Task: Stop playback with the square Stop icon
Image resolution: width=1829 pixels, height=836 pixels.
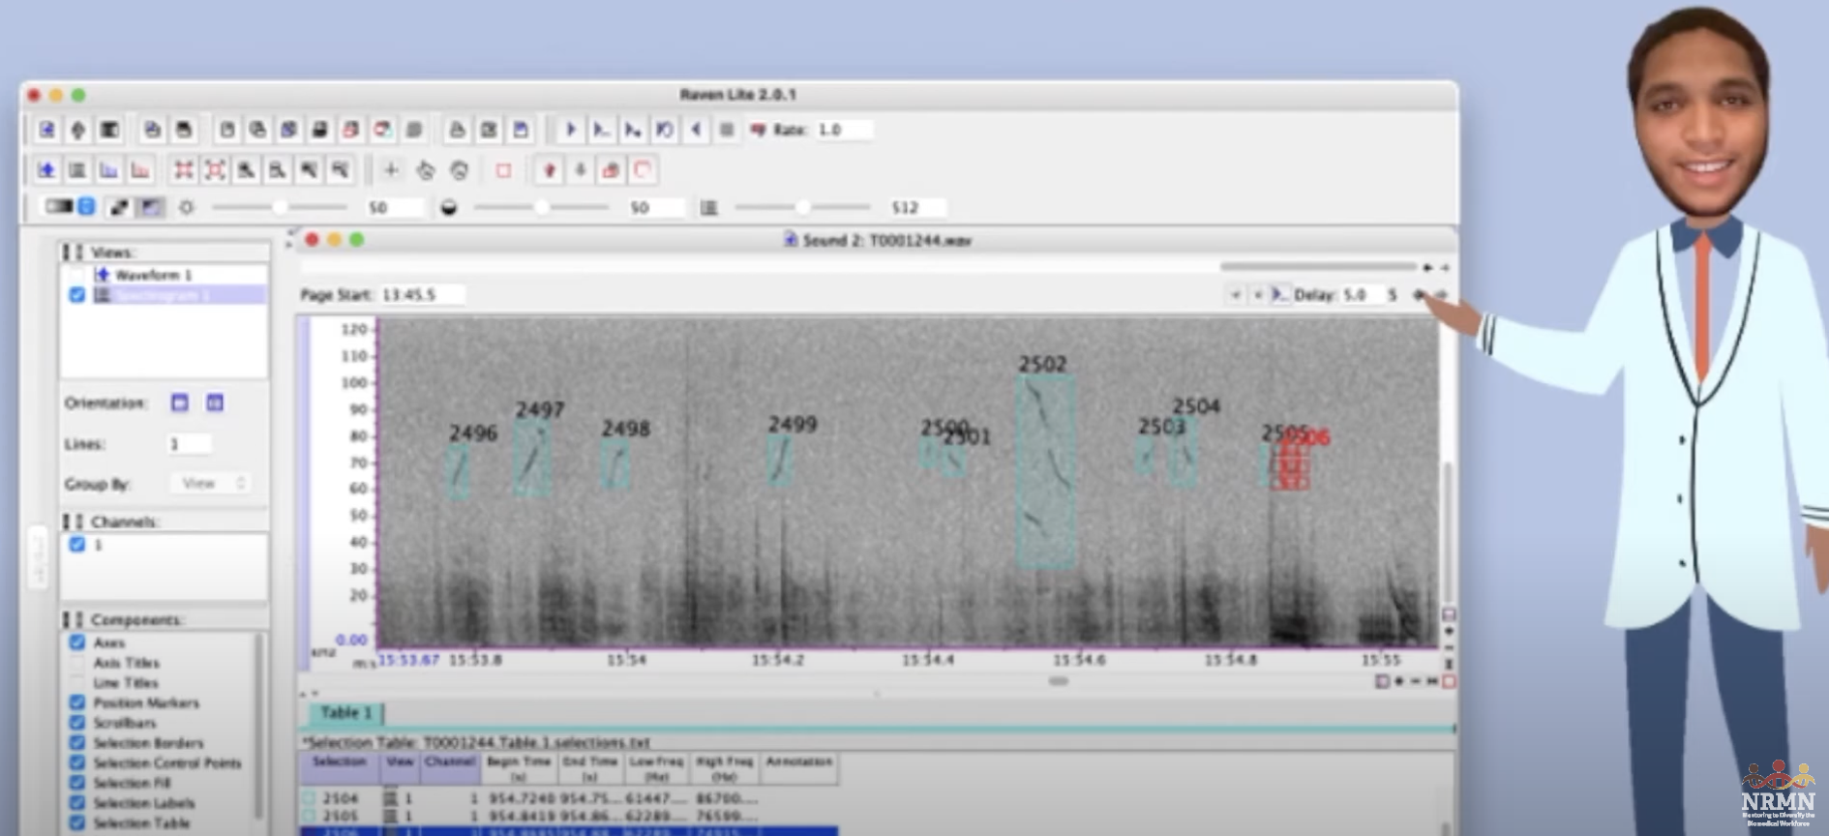Action: pos(727,130)
